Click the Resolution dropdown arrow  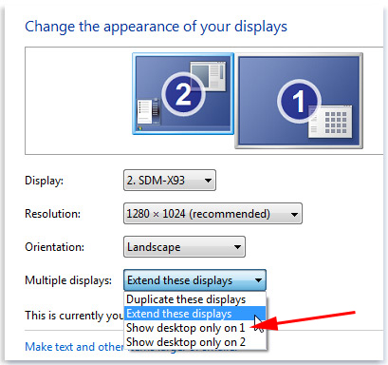(294, 215)
